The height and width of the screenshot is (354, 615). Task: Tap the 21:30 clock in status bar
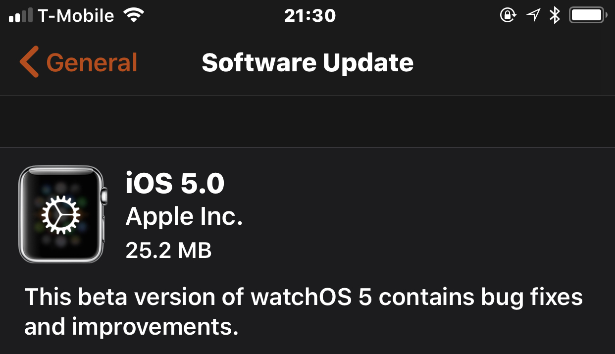(x=310, y=16)
